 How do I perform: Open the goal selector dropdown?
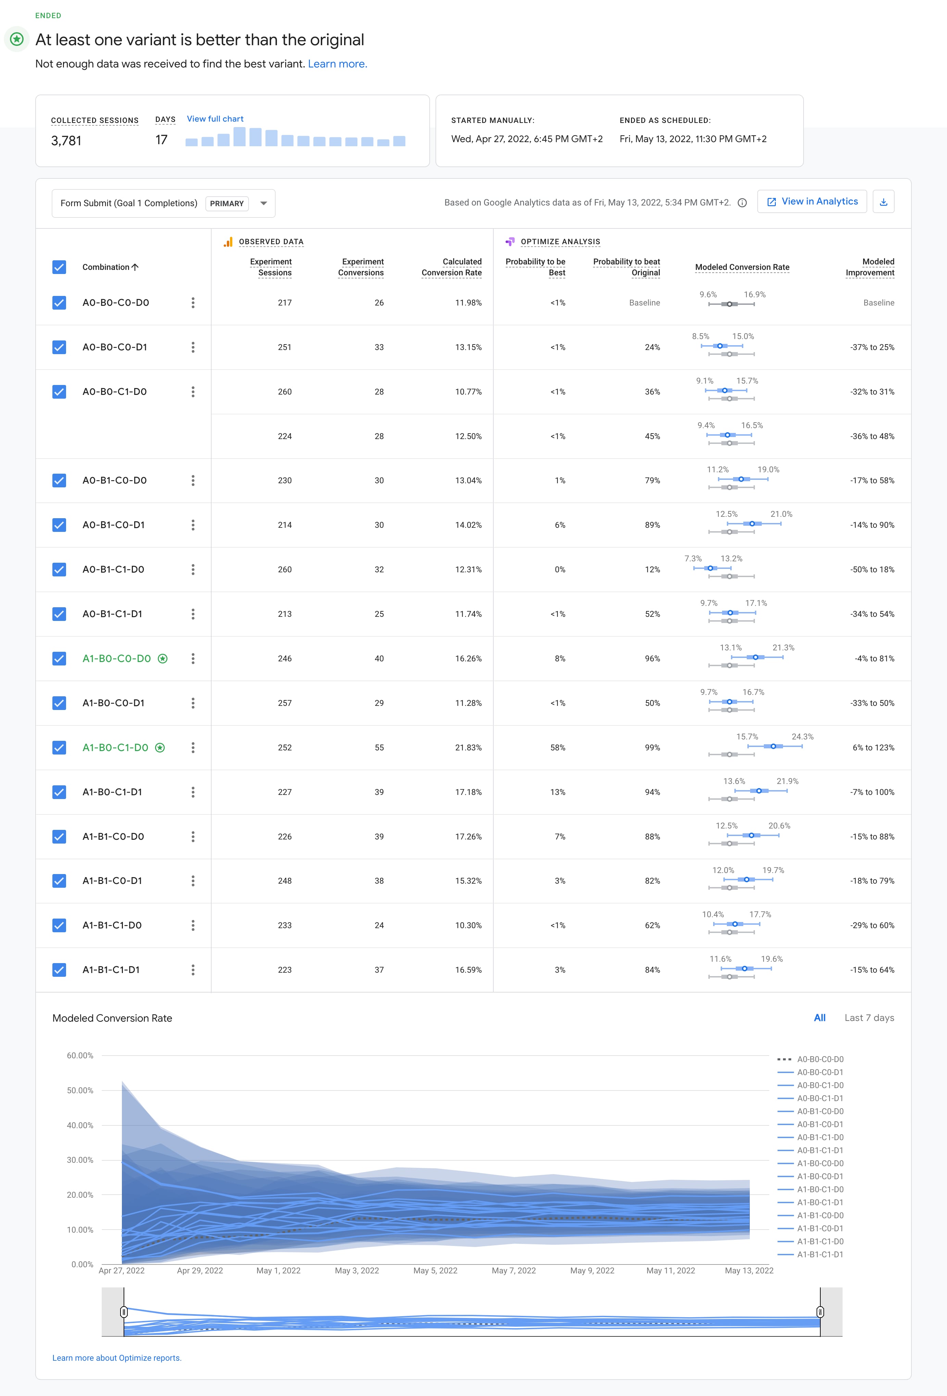click(264, 203)
